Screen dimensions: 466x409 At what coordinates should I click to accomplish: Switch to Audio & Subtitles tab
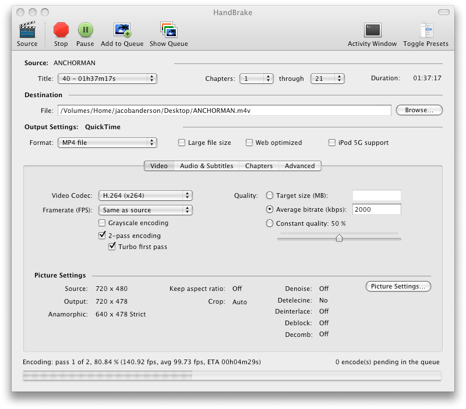207,166
